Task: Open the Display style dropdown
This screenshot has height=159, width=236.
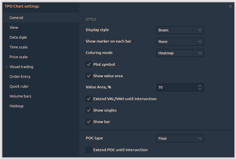Action: point(180,30)
